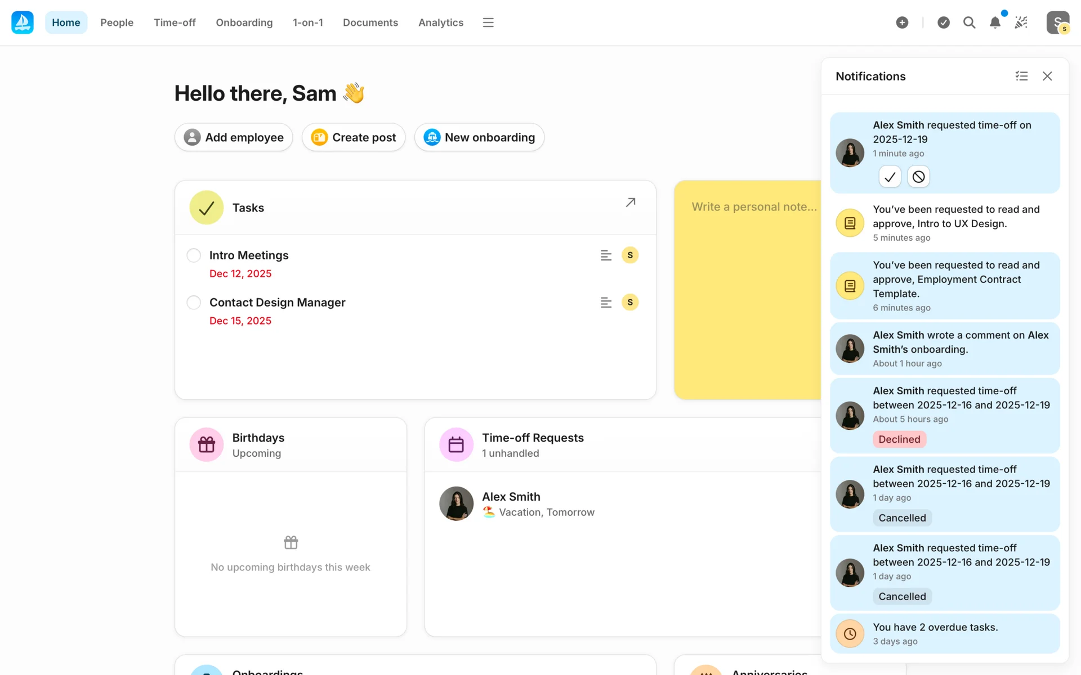The height and width of the screenshot is (675, 1081).
Task: Mark Contact Design Manager task complete
Action: click(x=194, y=303)
